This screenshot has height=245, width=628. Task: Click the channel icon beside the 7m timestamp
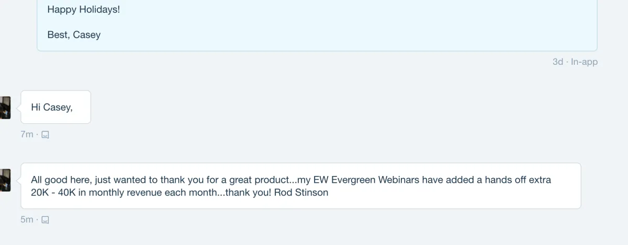pyautogui.click(x=45, y=135)
